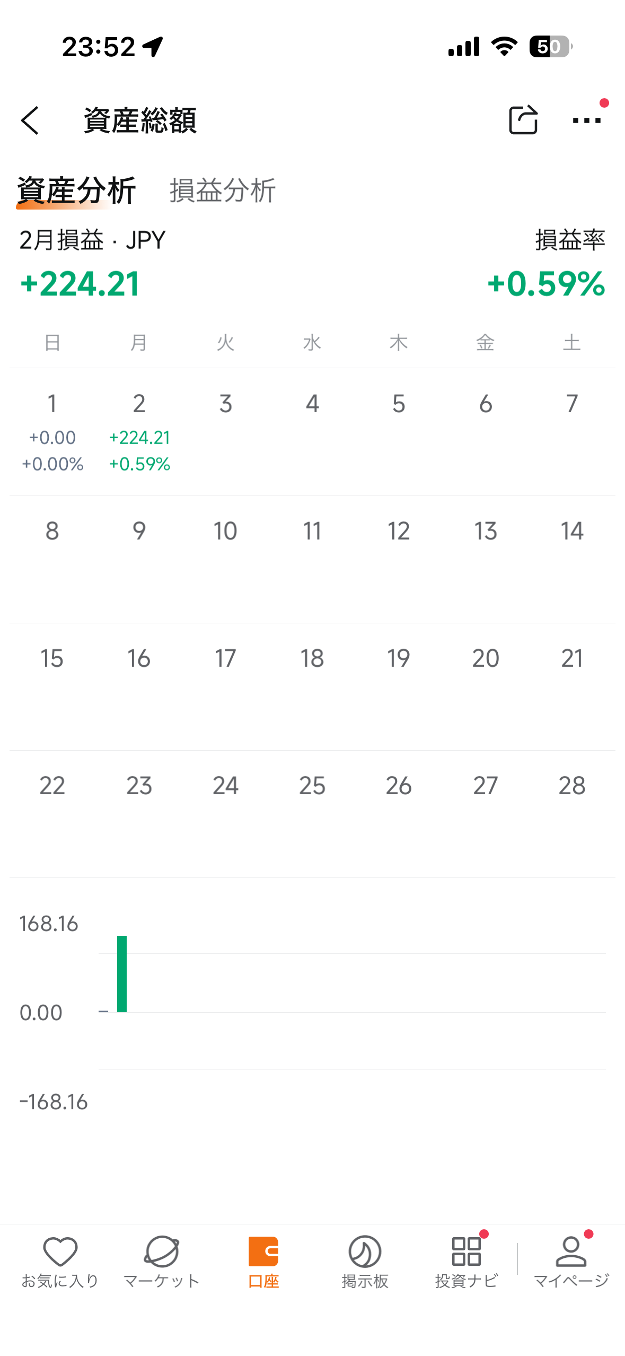Switch to the 損益分析 tab

pyautogui.click(x=222, y=190)
